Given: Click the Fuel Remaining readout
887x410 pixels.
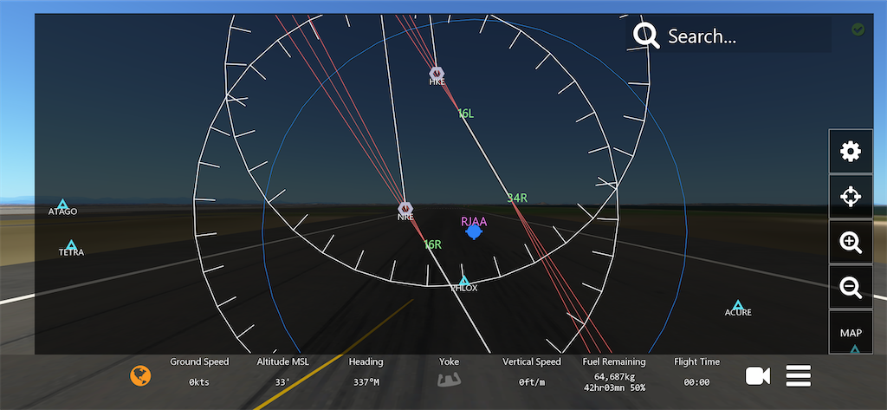Looking at the screenshot, I should tap(614, 374).
